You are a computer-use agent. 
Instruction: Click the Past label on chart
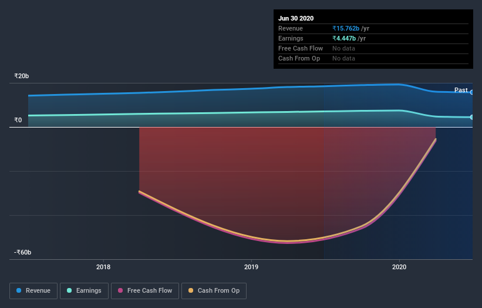461,90
